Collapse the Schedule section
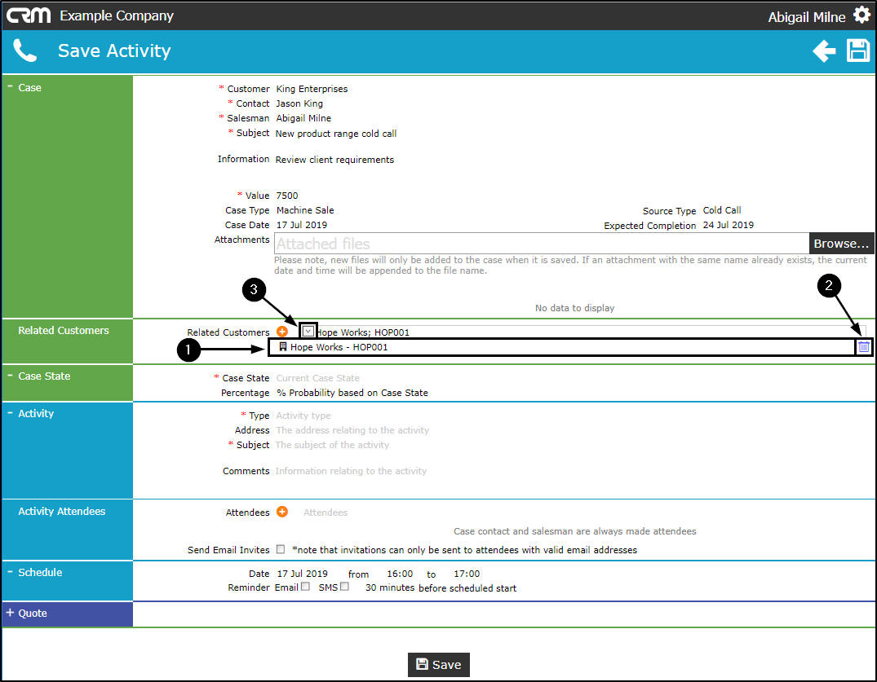Viewport: 877px width, 682px height. 10,572
